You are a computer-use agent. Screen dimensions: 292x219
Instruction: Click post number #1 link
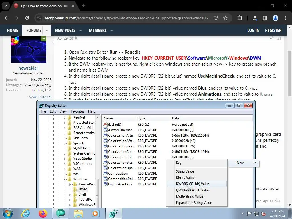coord(279,38)
